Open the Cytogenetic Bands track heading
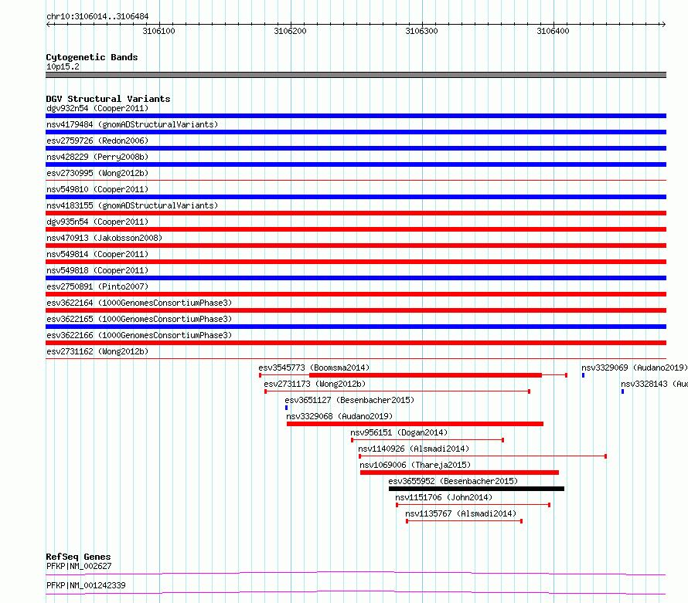 coord(92,57)
